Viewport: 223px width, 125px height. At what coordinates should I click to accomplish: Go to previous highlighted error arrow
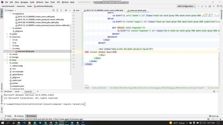click(x=215, y=14)
